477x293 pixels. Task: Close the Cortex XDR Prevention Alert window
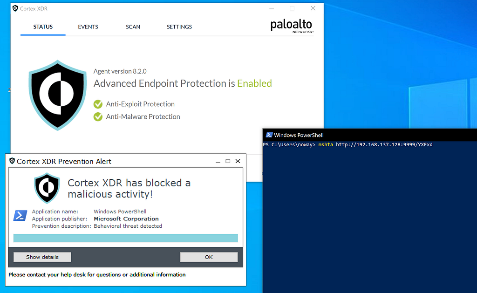[x=238, y=161]
